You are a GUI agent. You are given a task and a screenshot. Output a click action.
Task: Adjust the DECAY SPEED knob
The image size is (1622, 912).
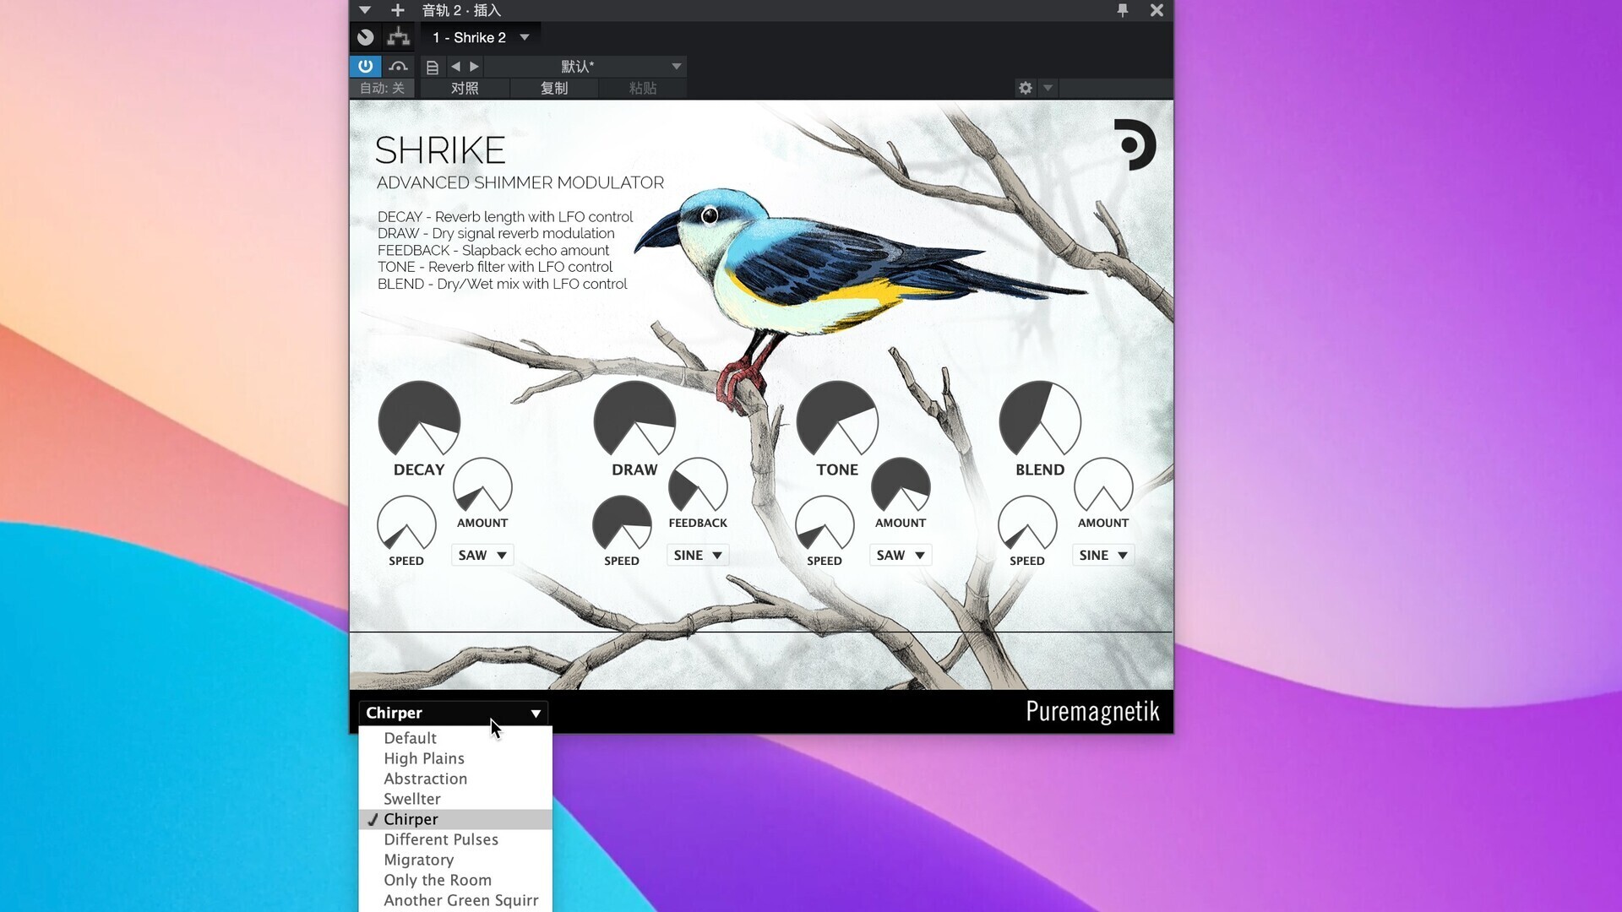click(406, 524)
